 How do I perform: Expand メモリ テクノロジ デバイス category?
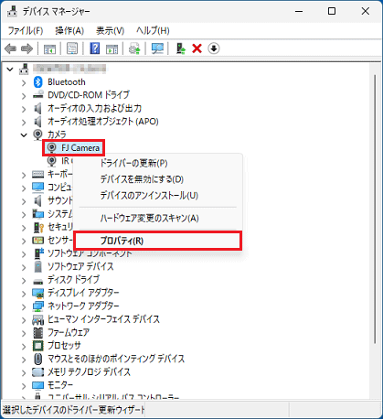point(24,372)
